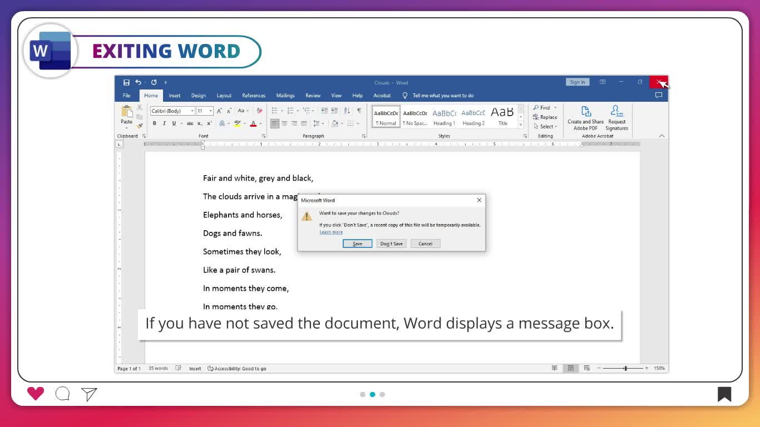Toggle Italic formatting
Viewport: 760px width, 427px height.
pyautogui.click(x=164, y=123)
